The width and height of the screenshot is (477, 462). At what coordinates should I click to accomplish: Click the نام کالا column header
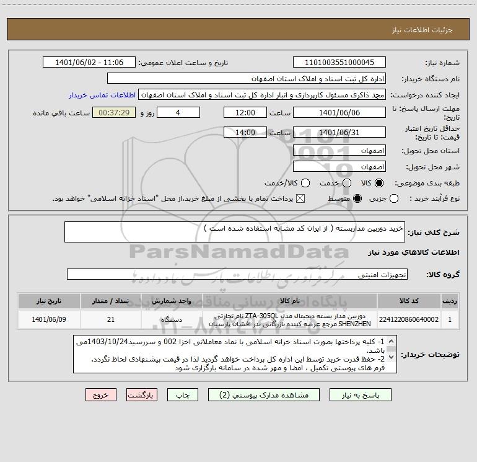[290, 301]
